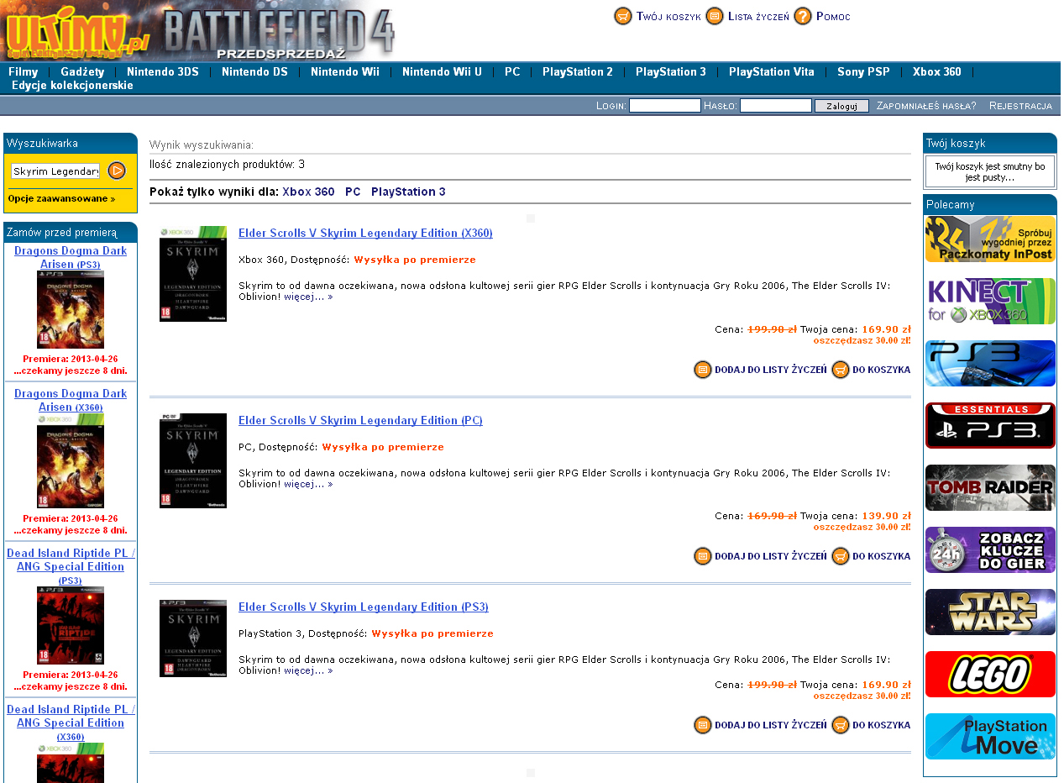Click the Login input field
This screenshot has width=1064, height=783.
click(x=664, y=106)
